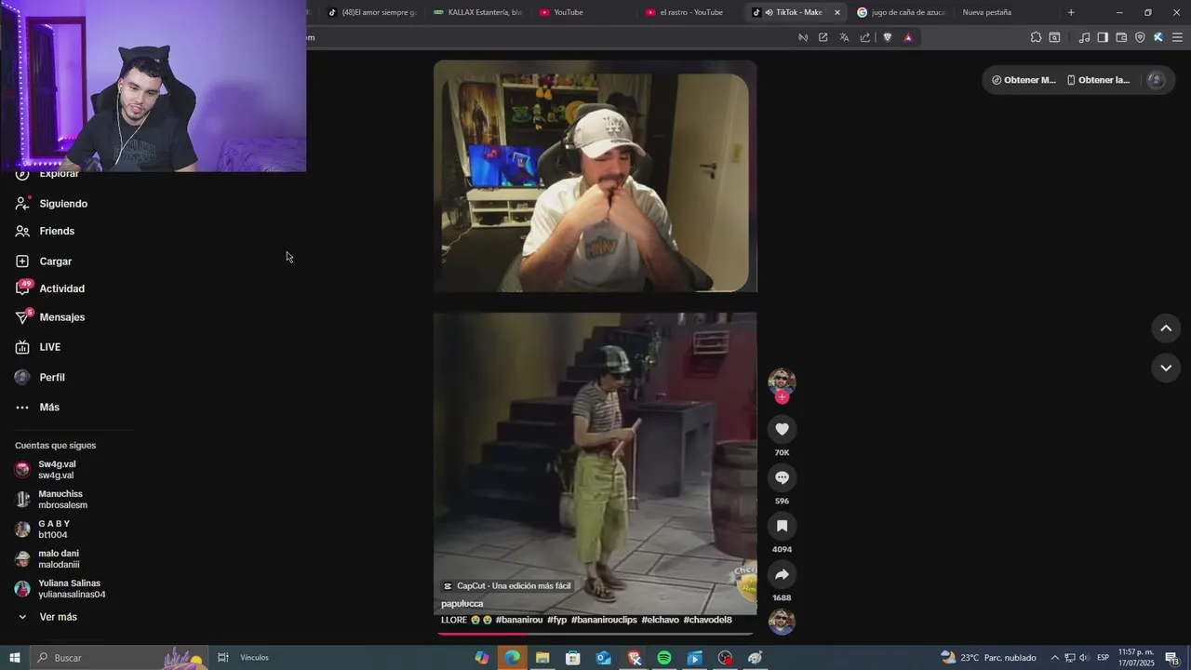Screen dimensions: 1191x670
Task: Open the media control music note icon
Action: pyautogui.click(x=1084, y=37)
